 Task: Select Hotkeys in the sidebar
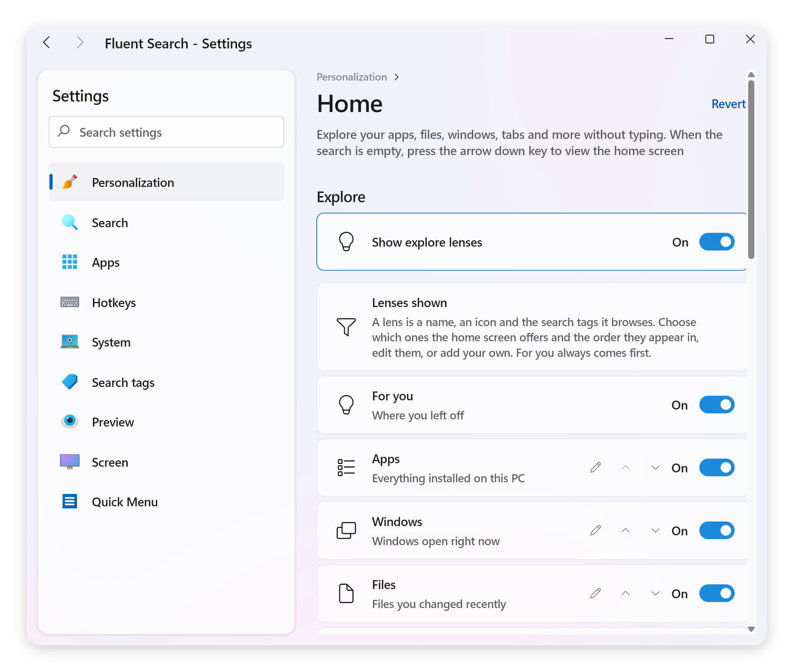point(166,302)
